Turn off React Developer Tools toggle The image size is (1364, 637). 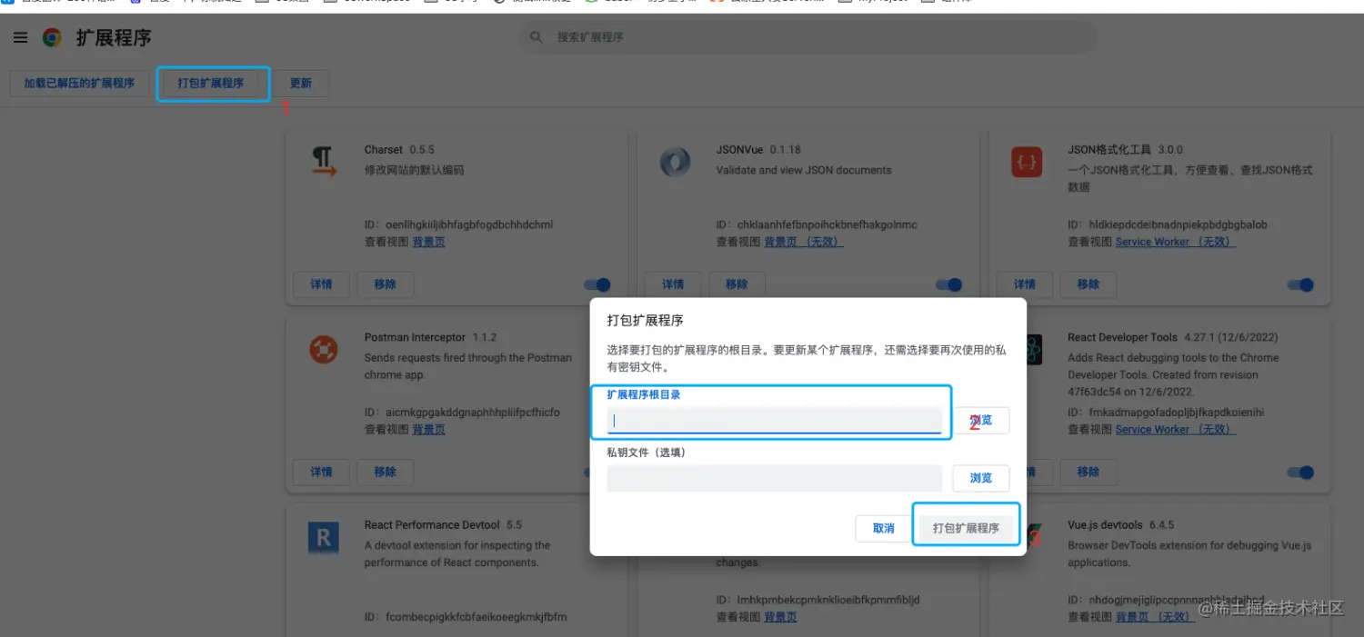coord(1300,473)
